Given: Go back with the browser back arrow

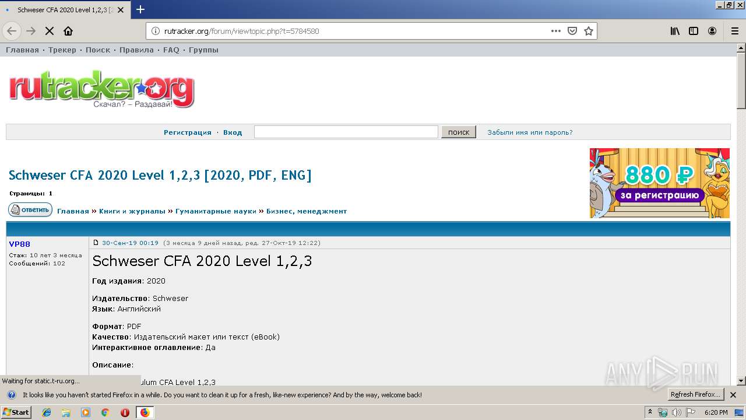Looking at the screenshot, I should coord(12,31).
